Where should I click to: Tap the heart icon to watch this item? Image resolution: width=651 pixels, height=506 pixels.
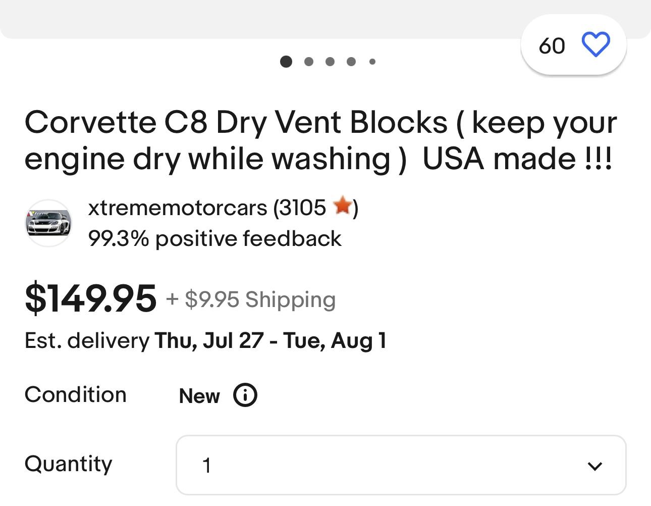(595, 44)
